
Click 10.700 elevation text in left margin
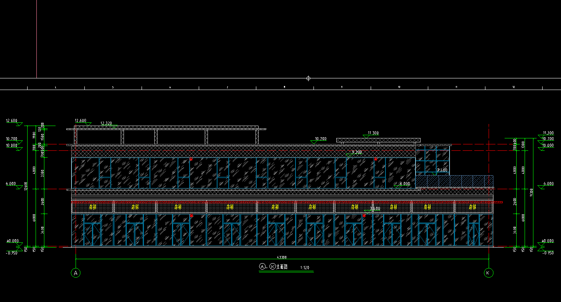[12, 139]
